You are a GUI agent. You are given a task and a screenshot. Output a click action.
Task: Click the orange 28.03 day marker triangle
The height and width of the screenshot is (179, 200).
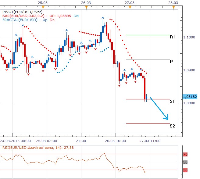point(173,6)
